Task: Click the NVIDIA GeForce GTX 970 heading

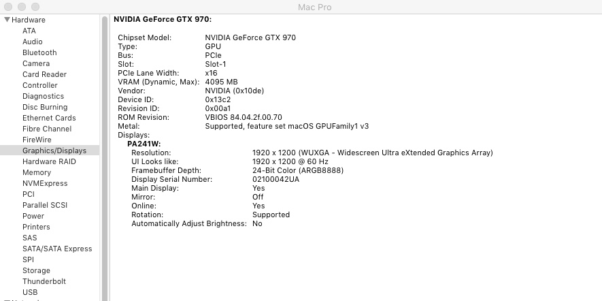Action: point(163,19)
